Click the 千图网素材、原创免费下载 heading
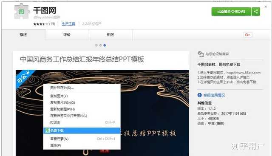This screenshot has height=156, width=272. tap(219, 65)
